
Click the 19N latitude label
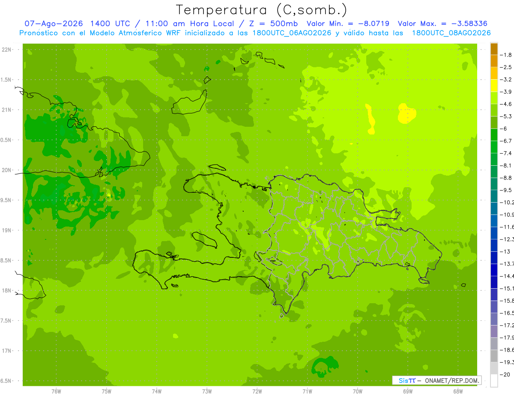click(6, 230)
